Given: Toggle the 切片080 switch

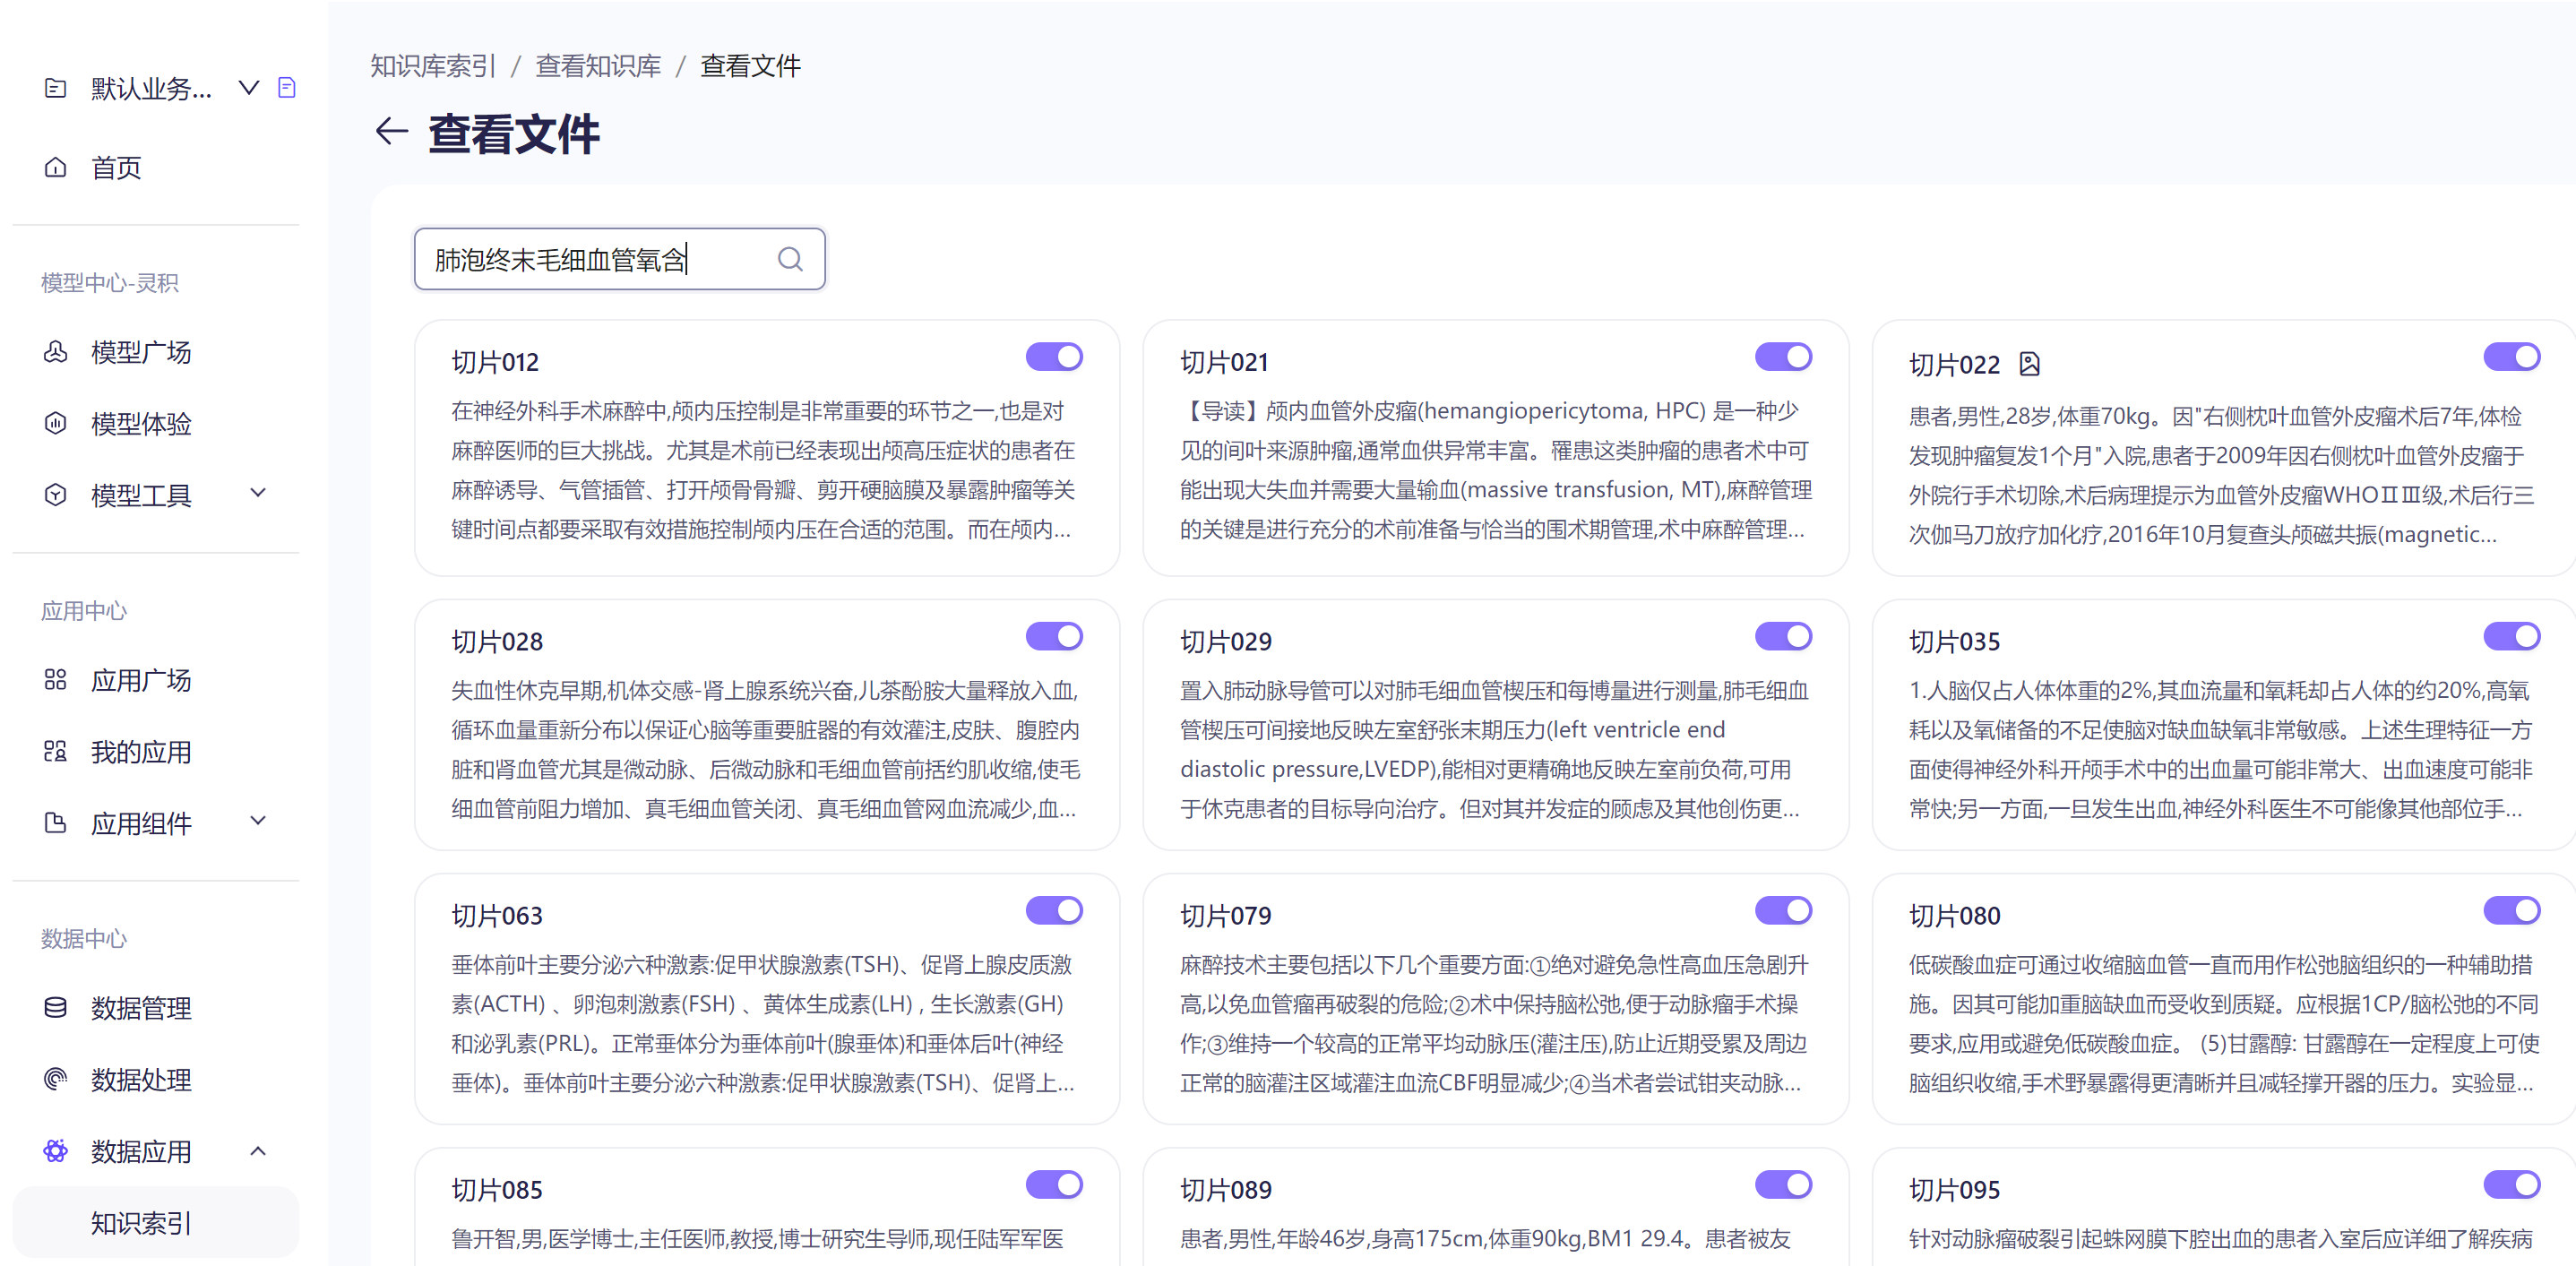Looking at the screenshot, I should click(2511, 910).
